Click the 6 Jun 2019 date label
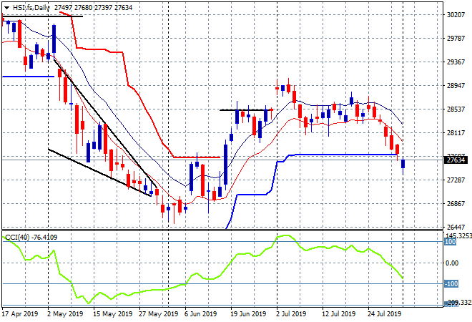 pos(200,314)
